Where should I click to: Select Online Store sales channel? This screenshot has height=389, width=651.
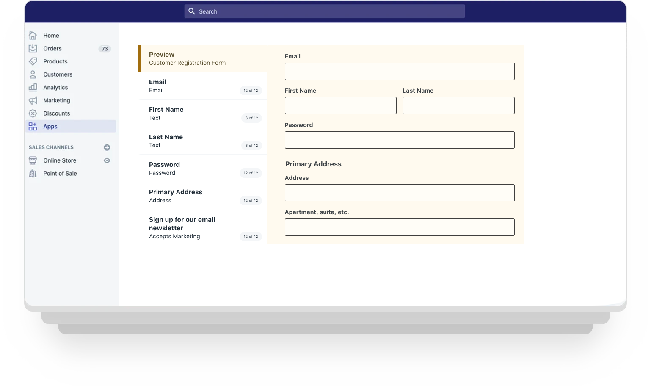pos(60,160)
